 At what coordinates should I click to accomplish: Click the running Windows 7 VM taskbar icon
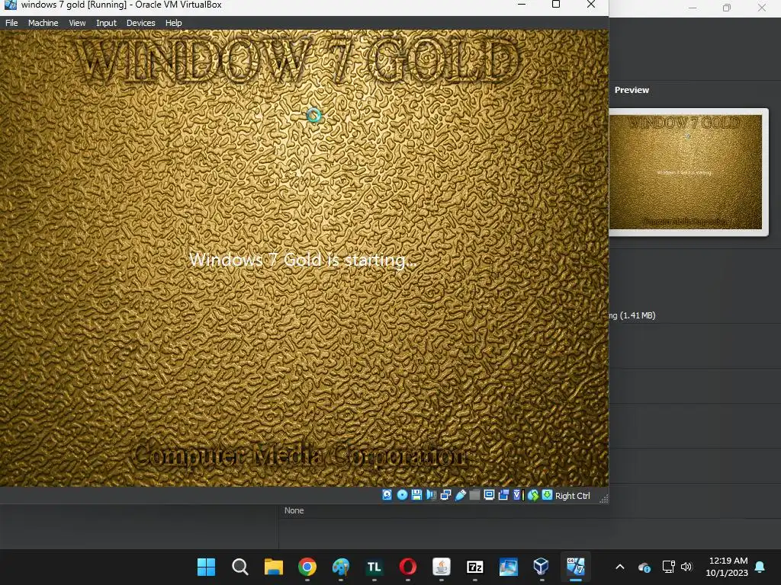click(x=575, y=567)
